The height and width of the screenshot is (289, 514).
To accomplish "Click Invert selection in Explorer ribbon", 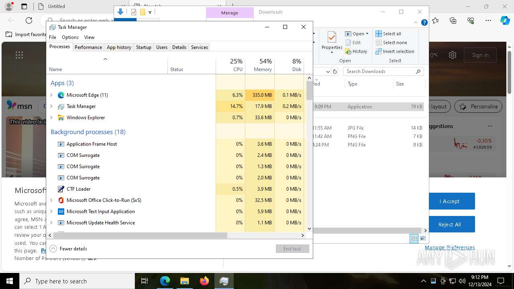I will click(x=395, y=51).
